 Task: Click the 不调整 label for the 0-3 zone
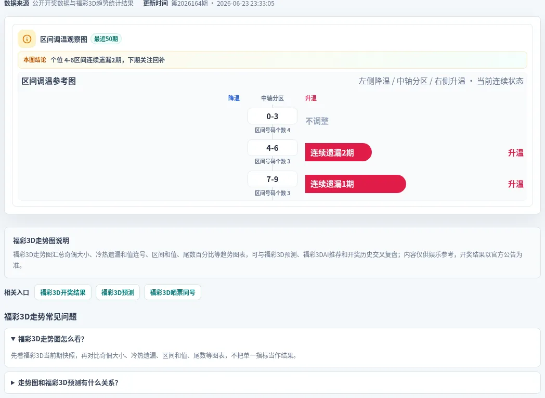pyautogui.click(x=317, y=121)
